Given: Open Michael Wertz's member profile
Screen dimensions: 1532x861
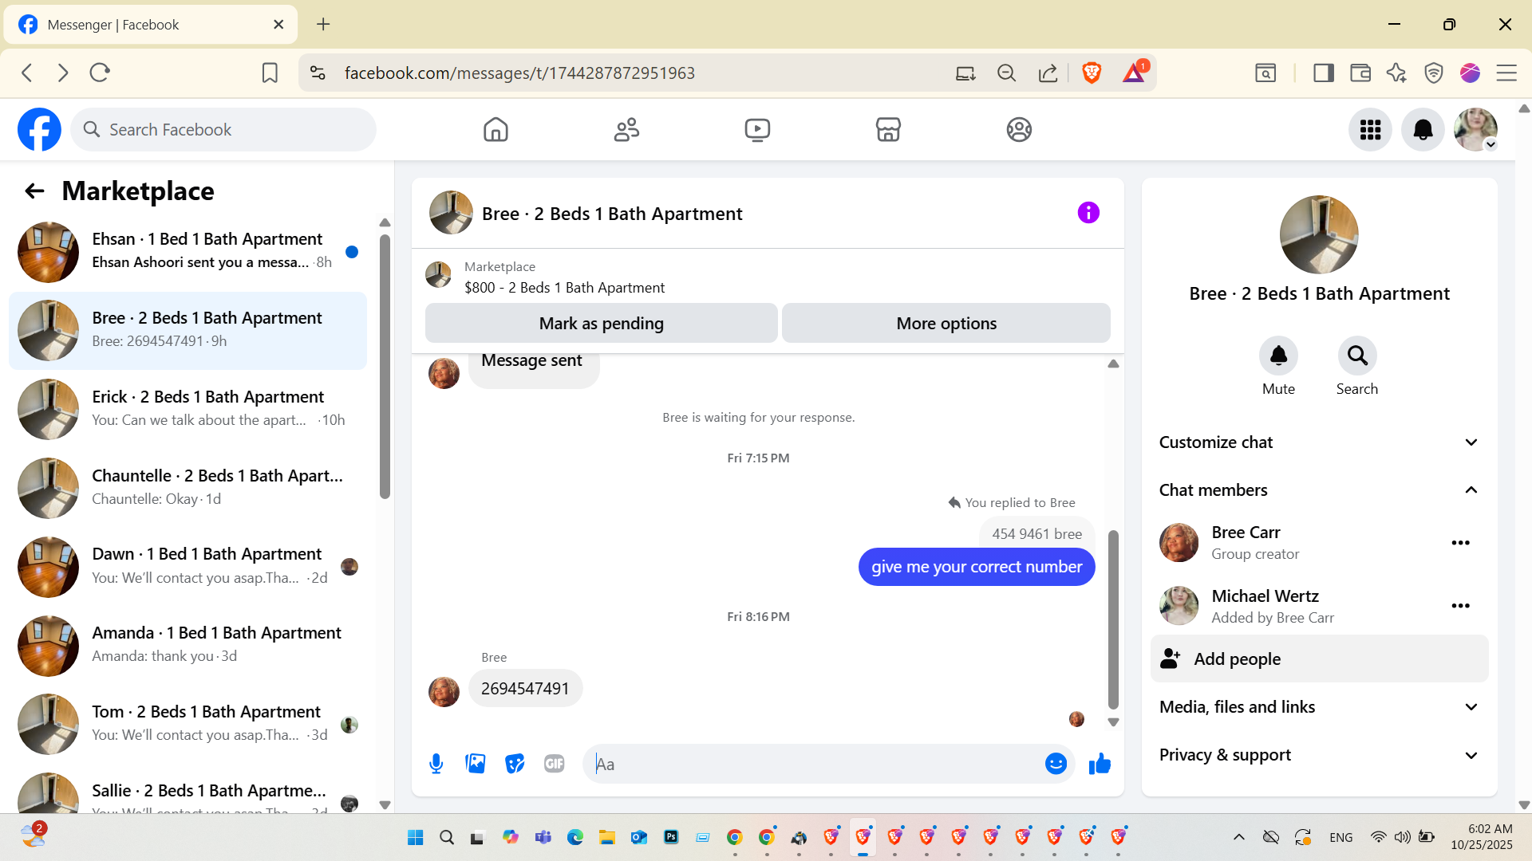Looking at the screenshot, I should [1265, 596].
